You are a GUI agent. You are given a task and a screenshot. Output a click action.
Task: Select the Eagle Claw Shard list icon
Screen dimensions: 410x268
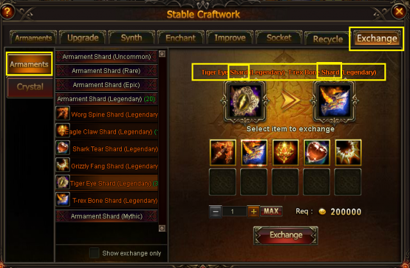point(63,130)
